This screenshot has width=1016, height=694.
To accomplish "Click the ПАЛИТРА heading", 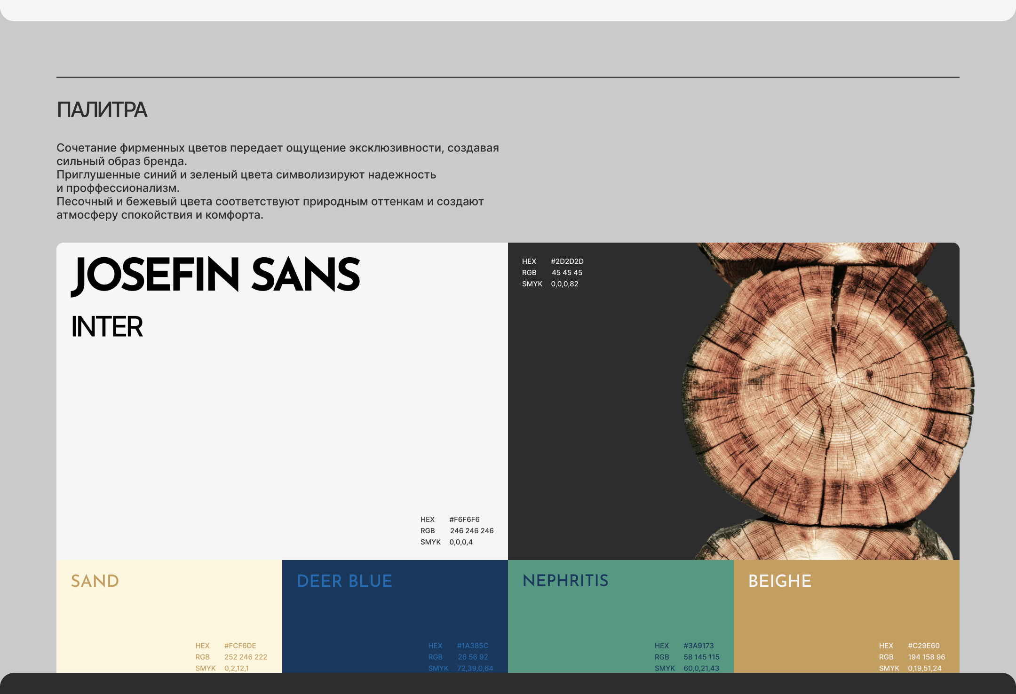I will point(102,110).
